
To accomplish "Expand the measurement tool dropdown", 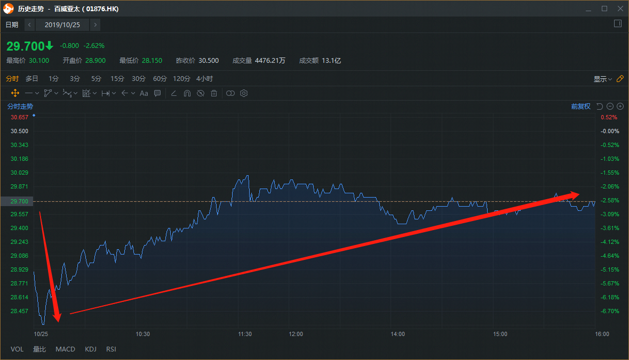I will tap(114, 93).
